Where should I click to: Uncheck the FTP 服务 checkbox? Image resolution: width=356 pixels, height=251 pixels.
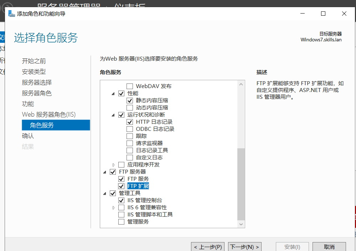coord(121,179)
